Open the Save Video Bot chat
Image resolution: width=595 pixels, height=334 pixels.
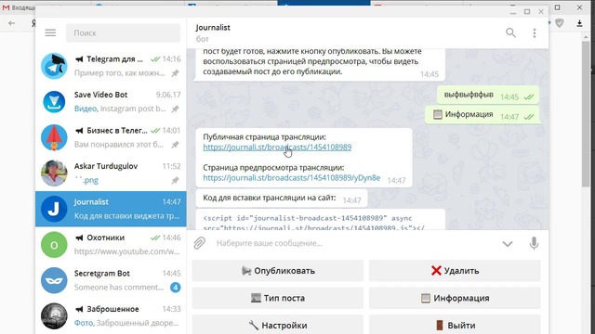coord(111,101)
